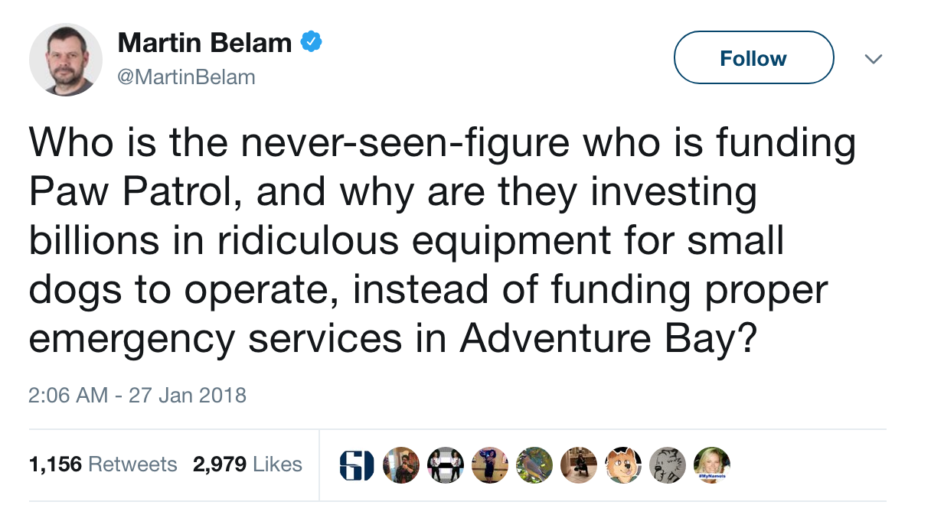Click the #MyNameIs liker avatar

tap(711, 464)
